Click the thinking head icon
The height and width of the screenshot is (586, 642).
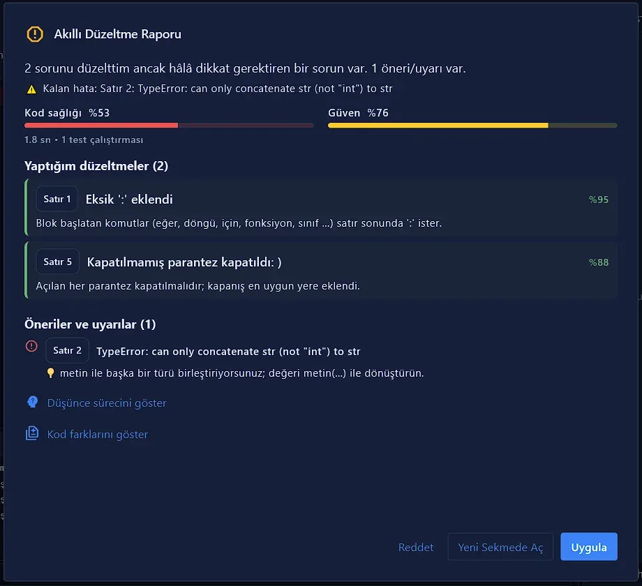[x=32, y=403]
